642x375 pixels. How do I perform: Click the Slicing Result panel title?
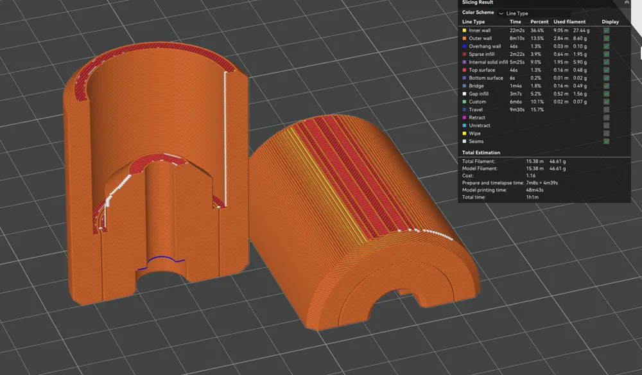(x=478, y=3)
